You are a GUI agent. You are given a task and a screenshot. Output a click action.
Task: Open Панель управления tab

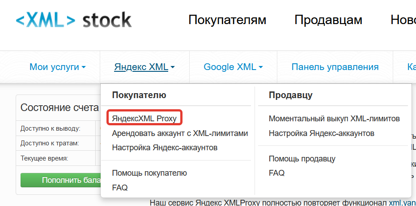335,67
